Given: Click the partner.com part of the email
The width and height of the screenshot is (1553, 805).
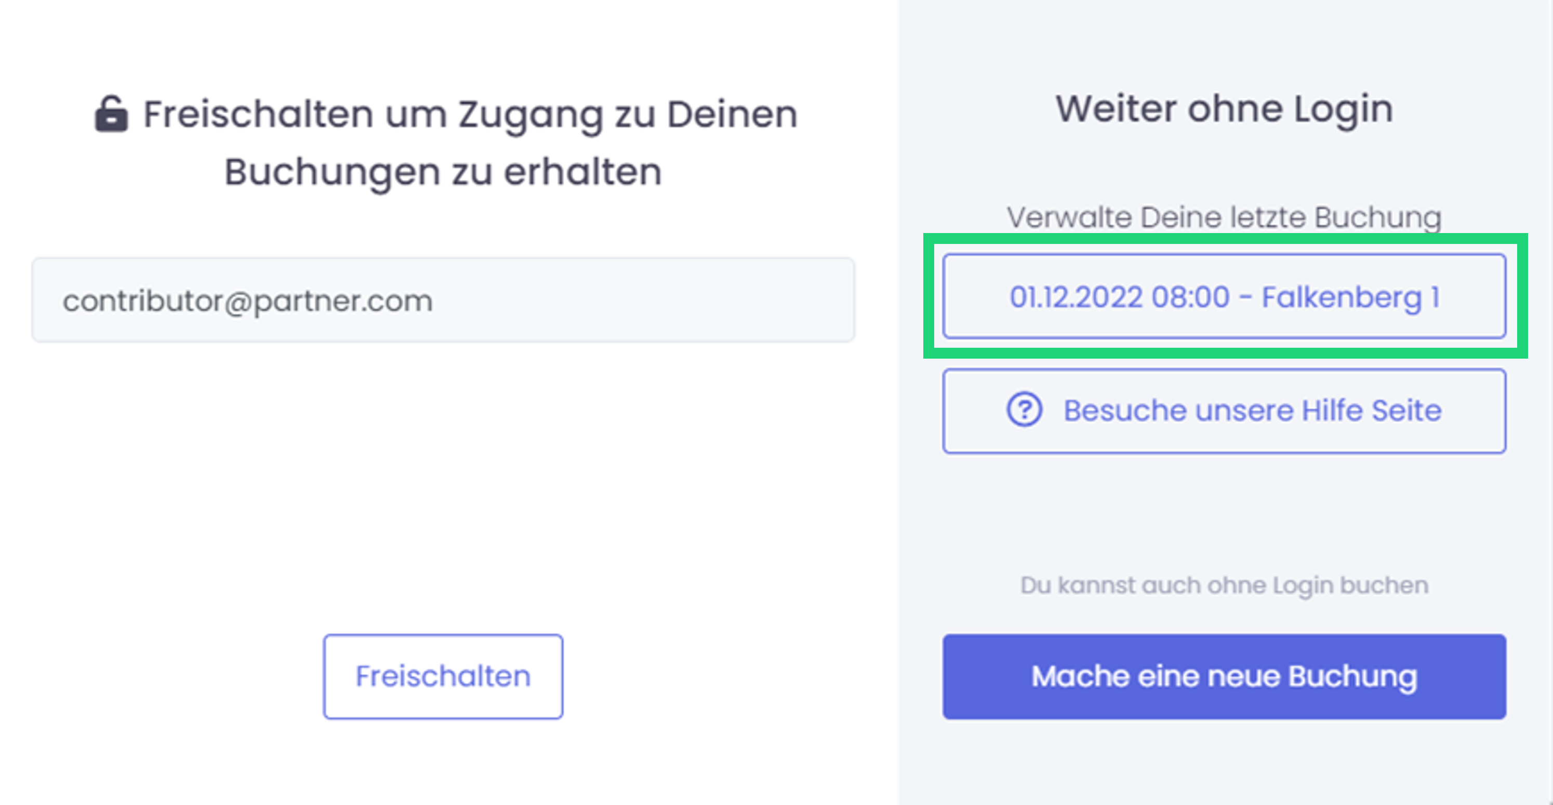Looking at the screenshot, I should [x=342, y=301].
